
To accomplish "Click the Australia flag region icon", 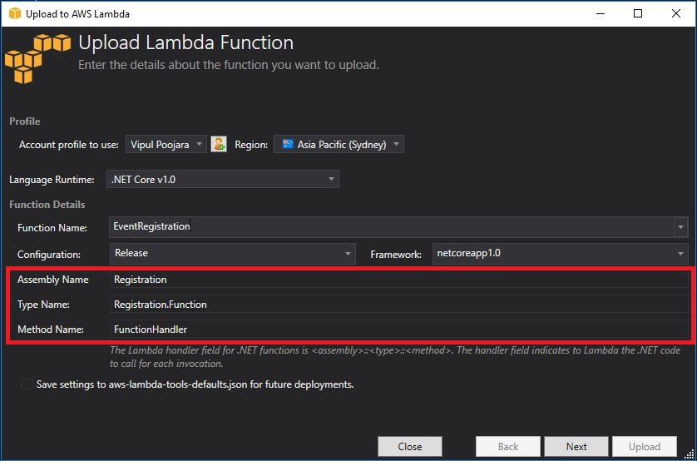I will pyautogui.click(x=288, y=144).
